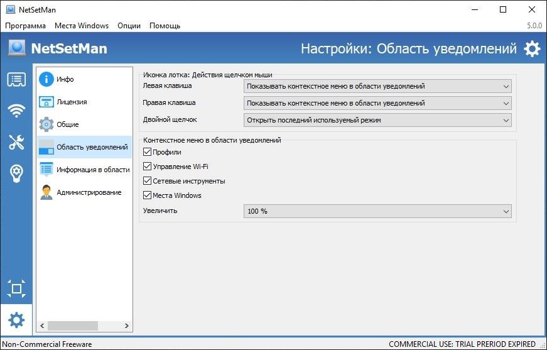Open the Wi-Fi management sidebar icon

pos(16,111)
